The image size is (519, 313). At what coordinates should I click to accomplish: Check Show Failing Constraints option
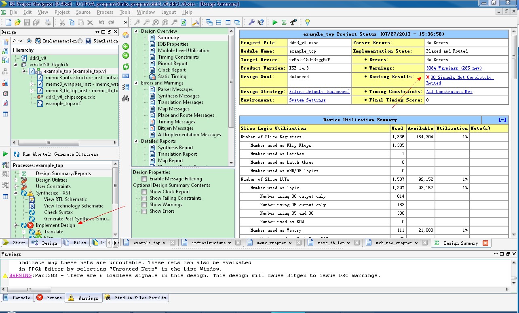click(144, 198)
